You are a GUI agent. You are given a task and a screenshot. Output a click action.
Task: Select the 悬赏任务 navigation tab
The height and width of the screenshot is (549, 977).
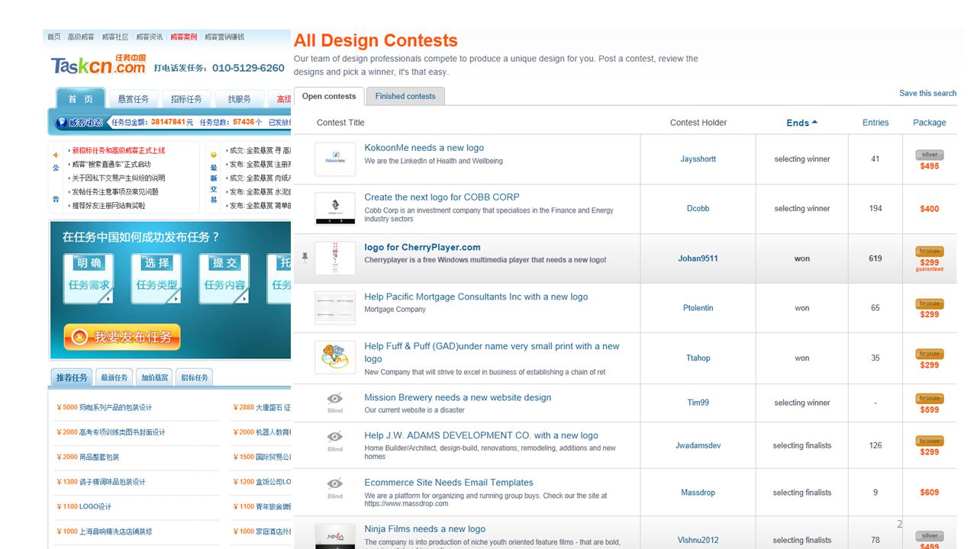[134, 99]
